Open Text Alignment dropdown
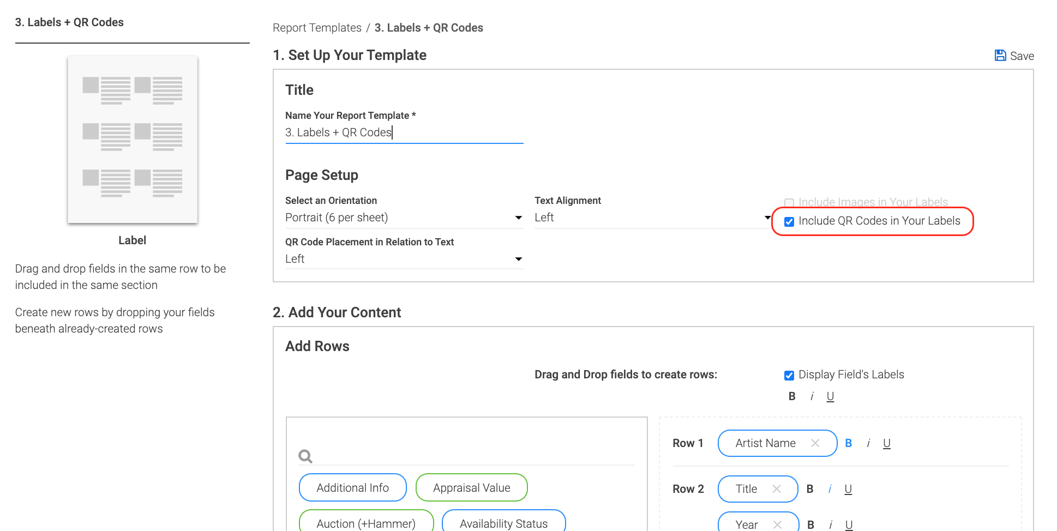Screen dimensions: 1057x531 coord(653,218)
